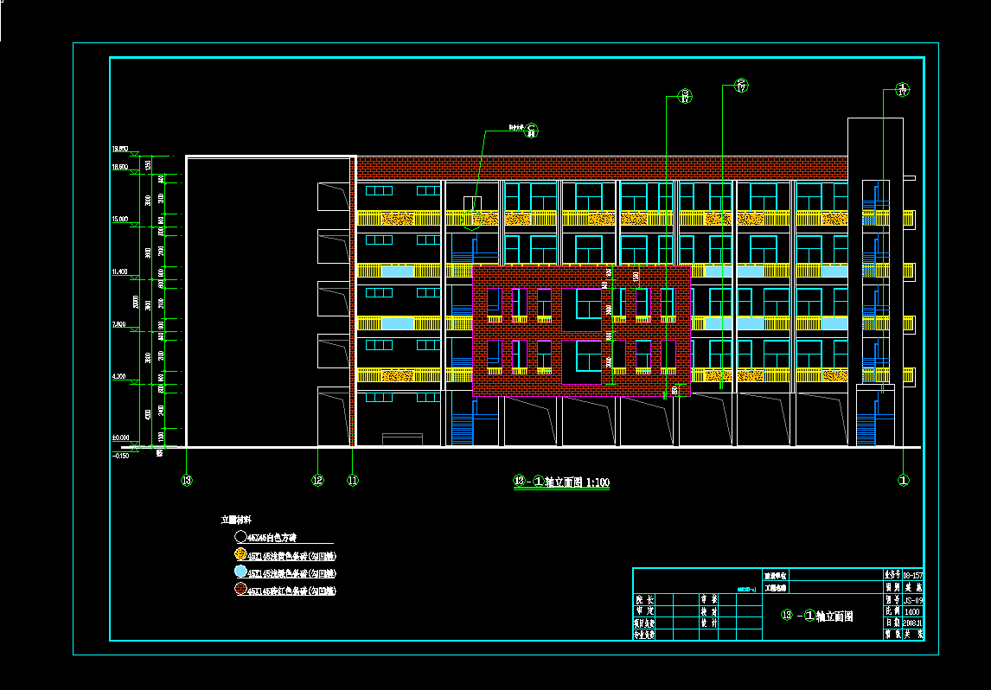This screenshot has height=690, width=991.
Task: Click the axis 13 grid bubble
Action: pos(186,480)
